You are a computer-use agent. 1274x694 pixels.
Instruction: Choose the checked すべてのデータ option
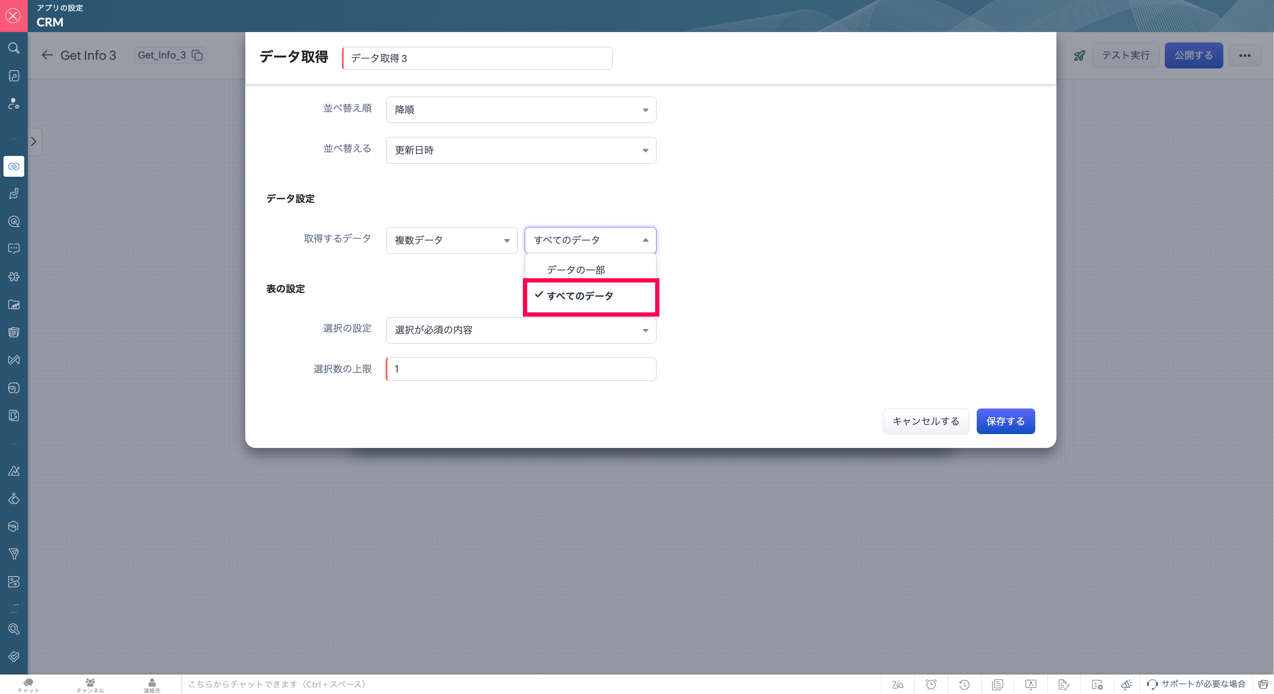pos(580,296)
